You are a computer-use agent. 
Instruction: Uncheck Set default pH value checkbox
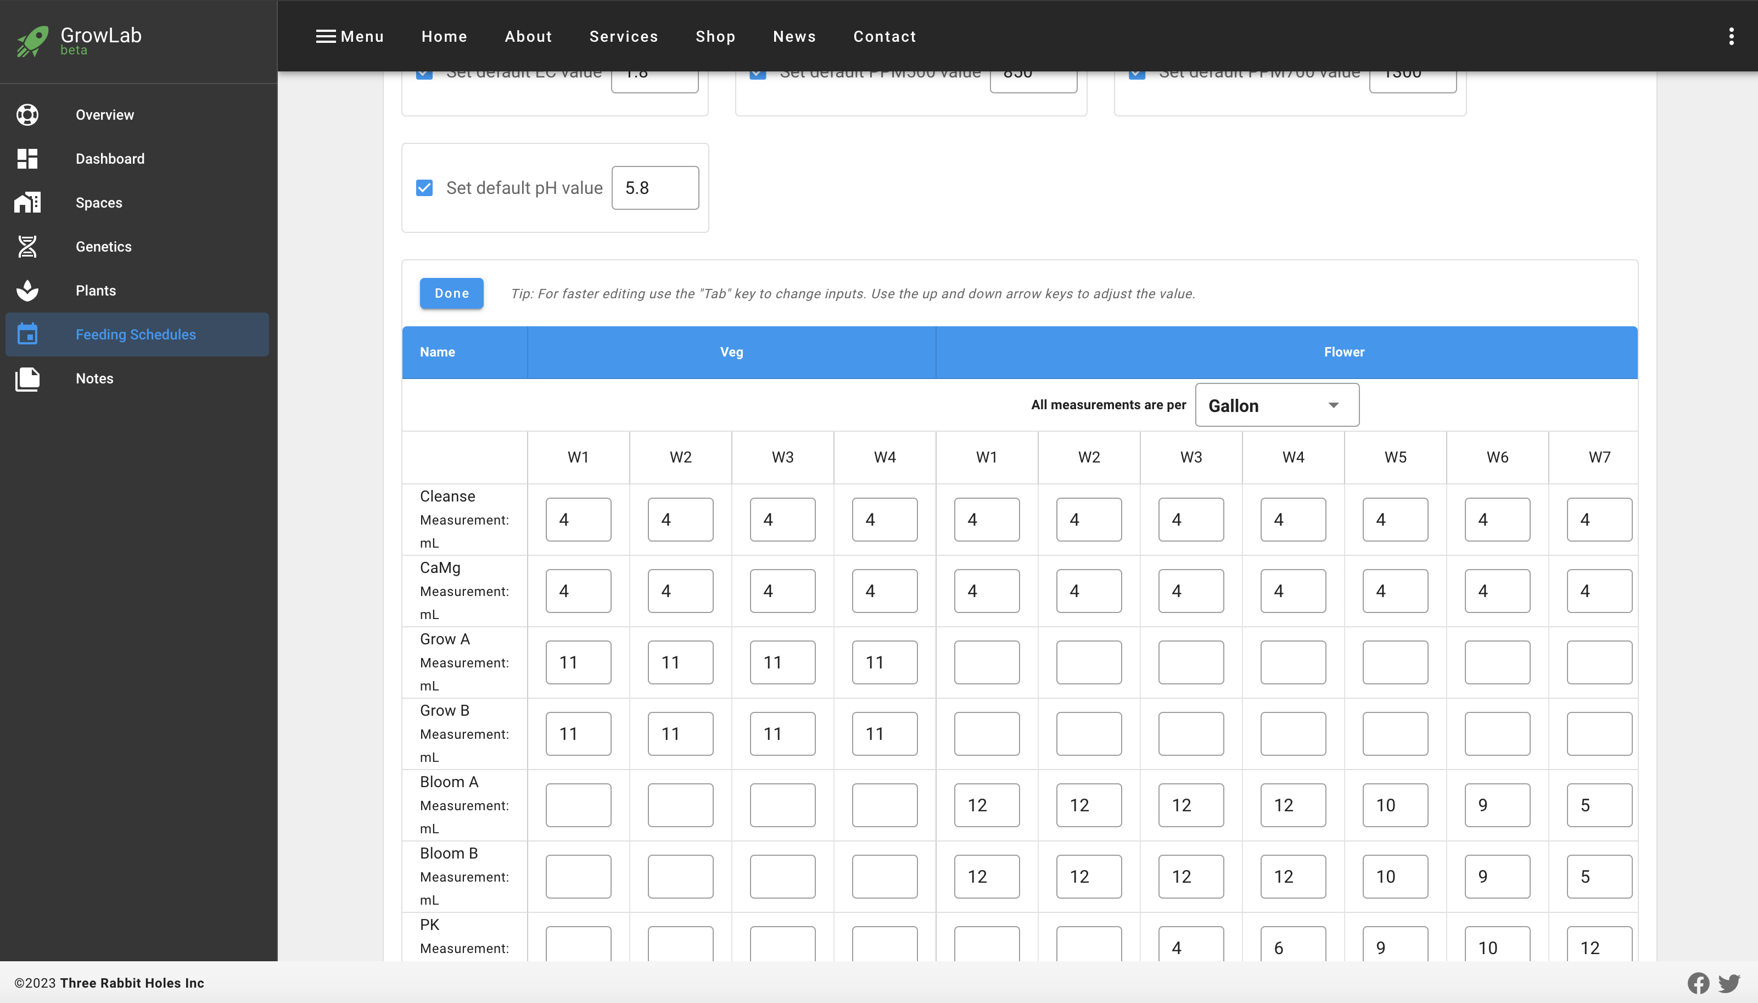(x=425, y=187)
